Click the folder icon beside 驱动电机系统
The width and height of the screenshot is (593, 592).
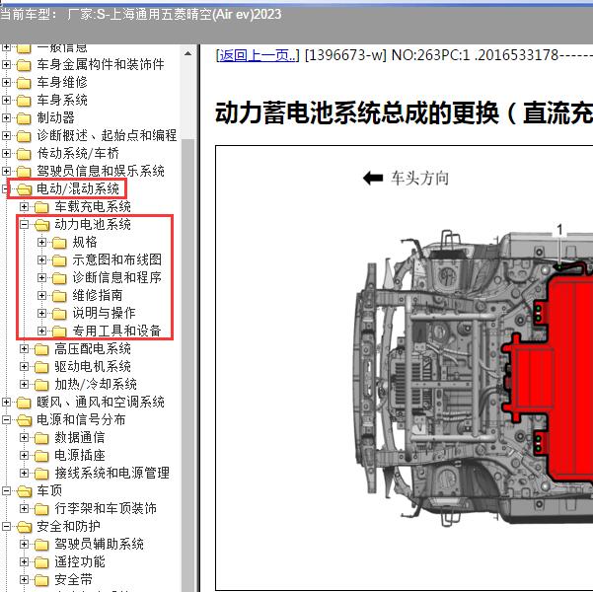41,367
